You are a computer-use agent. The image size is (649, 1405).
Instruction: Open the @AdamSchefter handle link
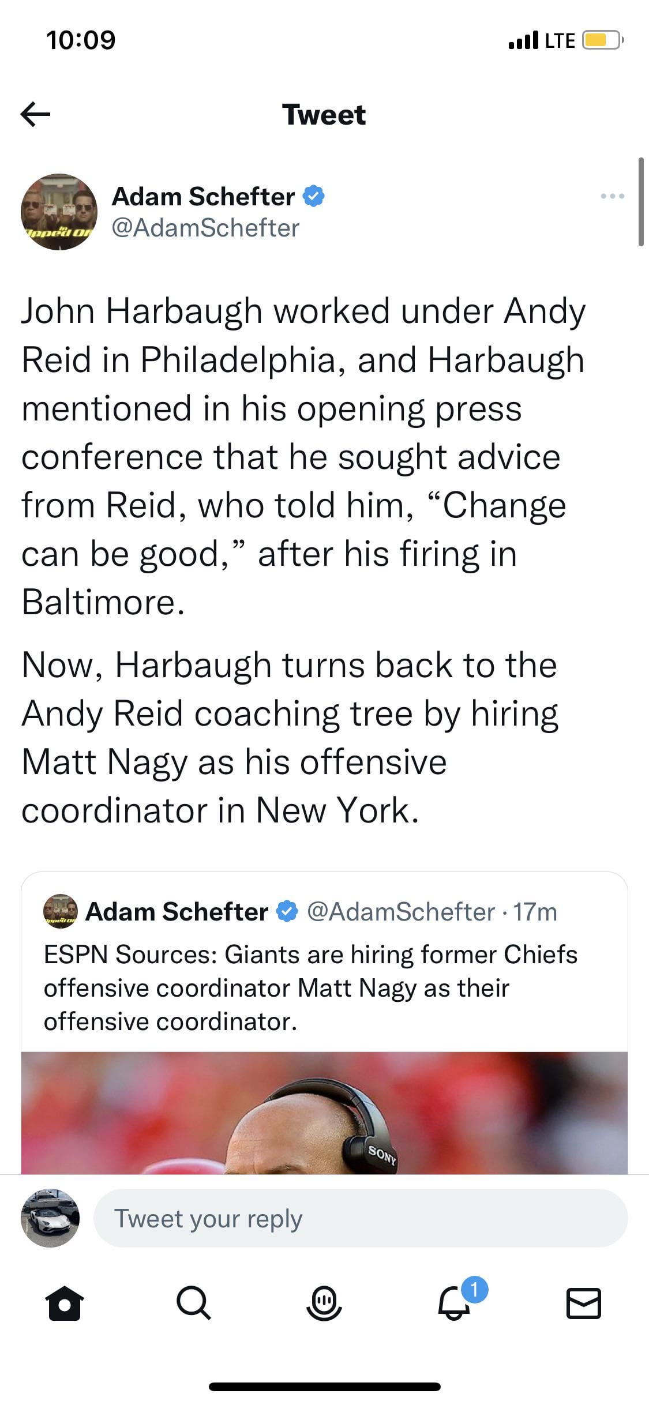pyautogui.click(x=205, y=228)
